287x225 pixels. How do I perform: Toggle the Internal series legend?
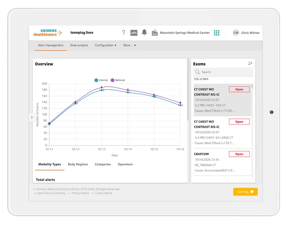(x=101, y=80)
